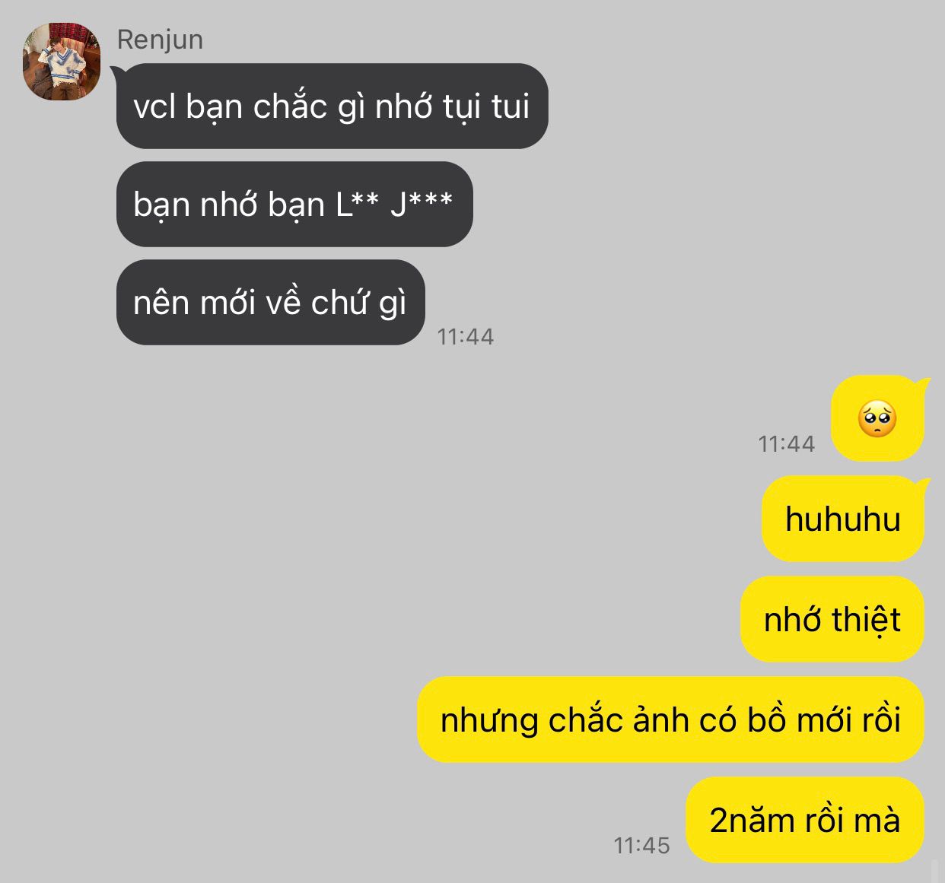Tap the 11:44 timestamp under Renjun's messages
The image size is (945, 883).
pyautogui.click(x=465, y=336)
